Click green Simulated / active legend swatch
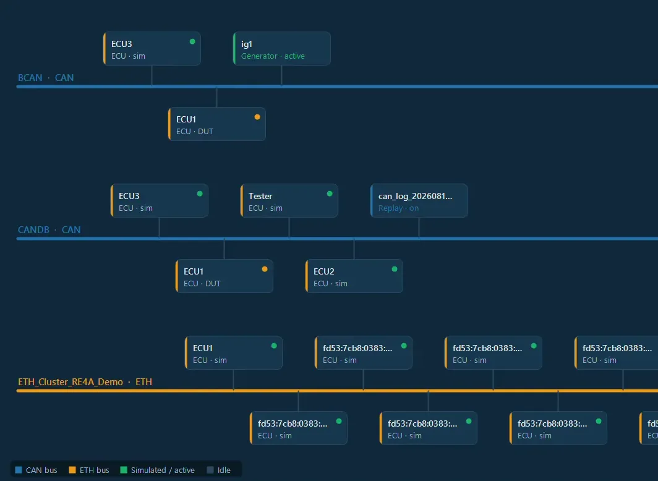 point(124,470)
